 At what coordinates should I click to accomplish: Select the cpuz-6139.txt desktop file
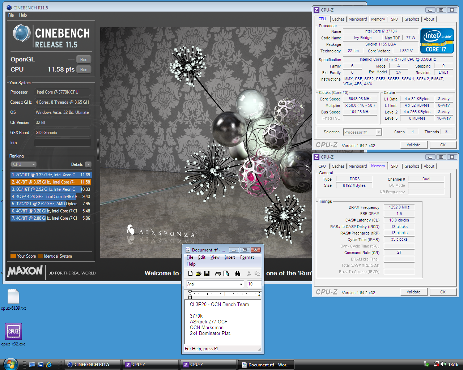click(13, 300)
